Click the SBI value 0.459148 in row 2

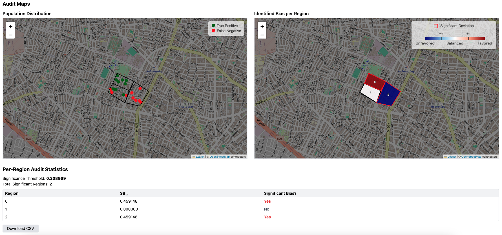pos(129,217)
